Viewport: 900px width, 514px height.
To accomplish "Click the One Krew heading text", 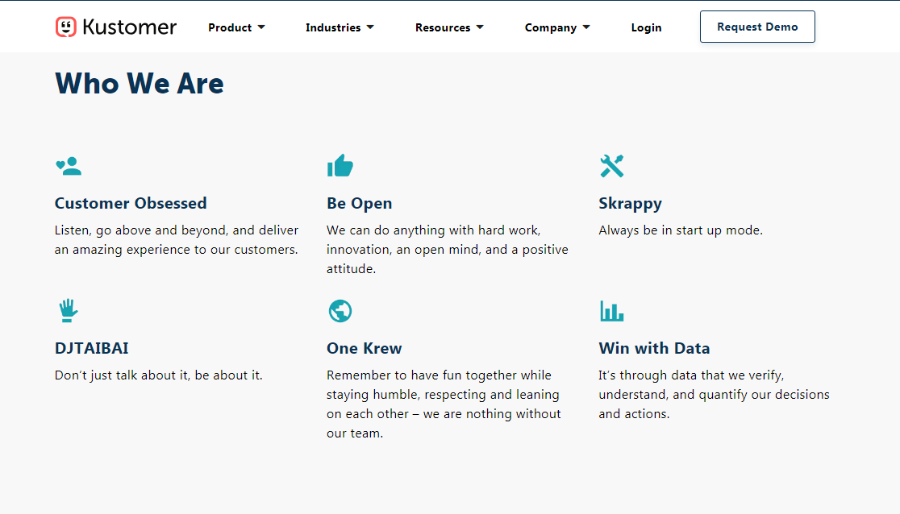I will [364, 348].
